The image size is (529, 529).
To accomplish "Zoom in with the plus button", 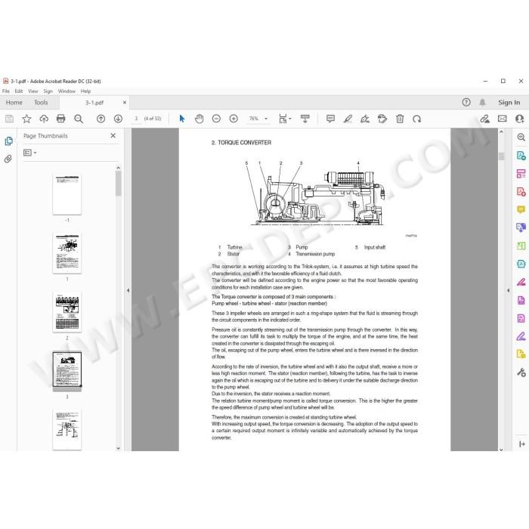I will (x=234, y=119).
